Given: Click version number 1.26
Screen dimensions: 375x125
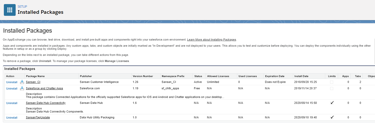Looking at the screenshot, I should (136, 82).
